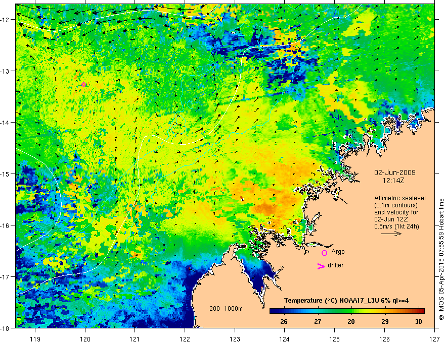Click the latitude label '-13'
Viewport: 445px width, 343px height.
click(5, 71)
